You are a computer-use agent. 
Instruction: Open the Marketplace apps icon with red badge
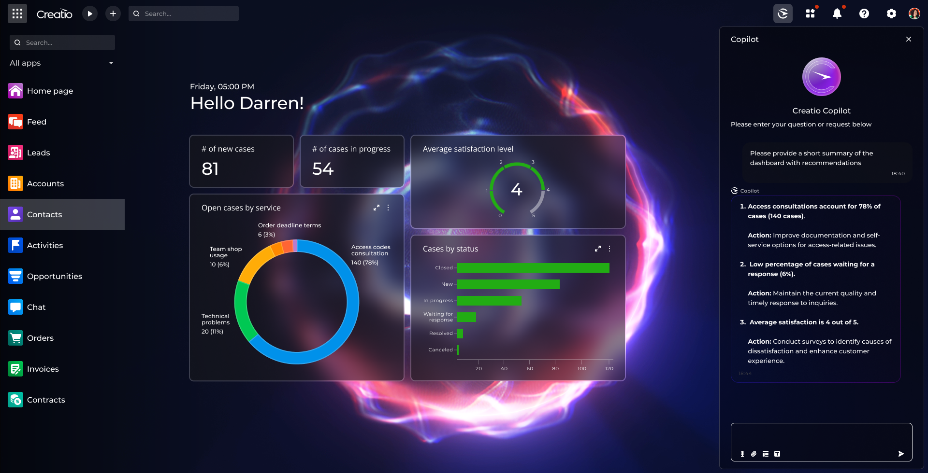pos(810,14)
